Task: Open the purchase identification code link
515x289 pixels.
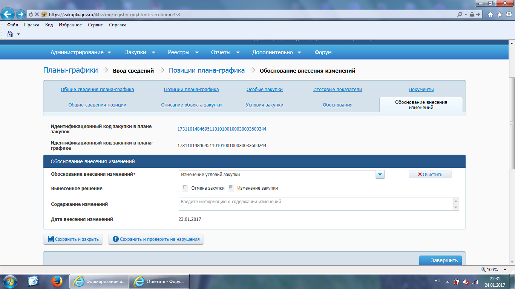Action: coord(222,129)
